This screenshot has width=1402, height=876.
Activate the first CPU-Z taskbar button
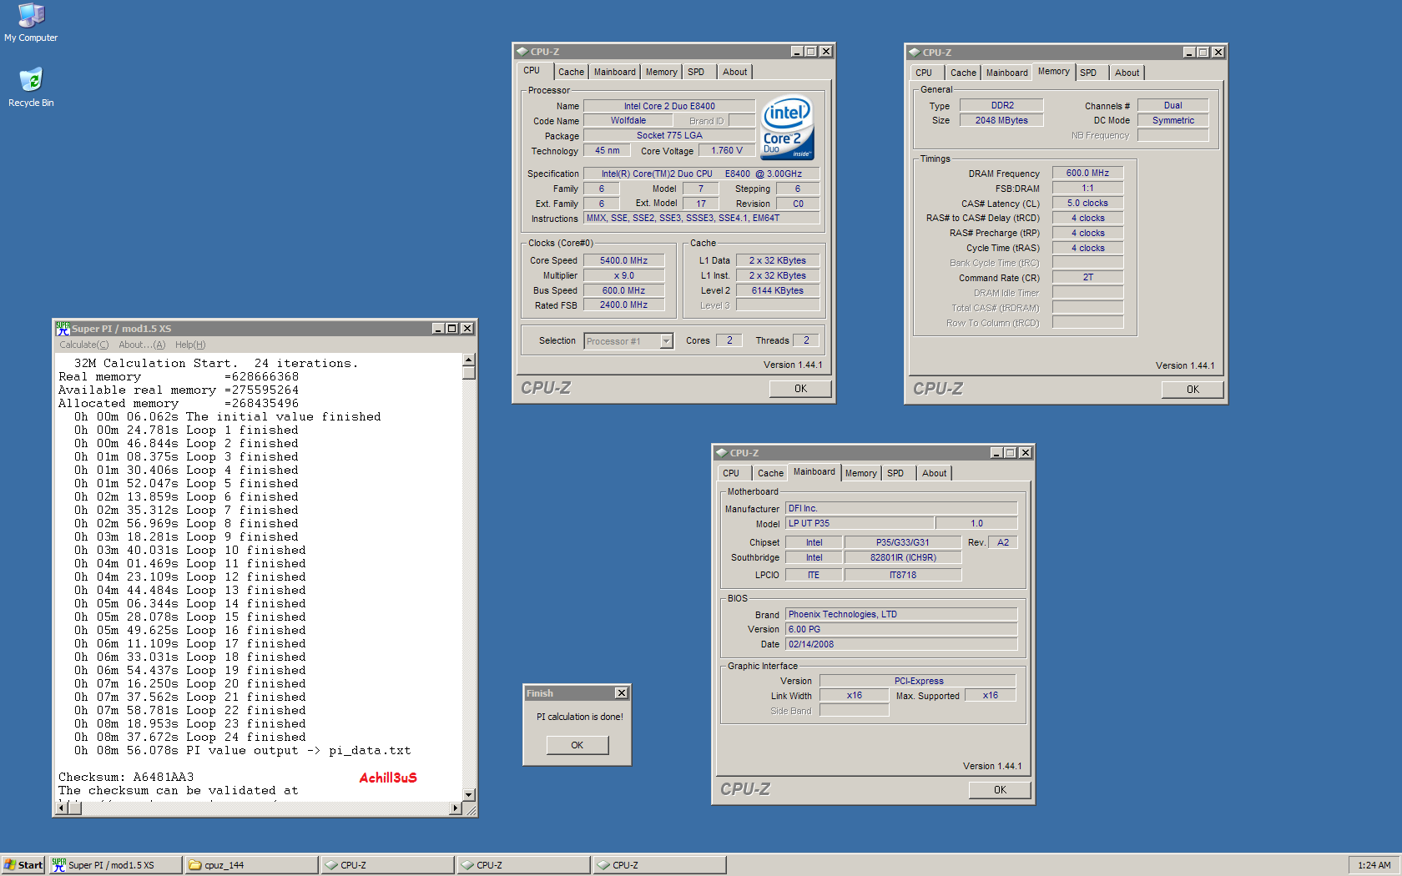point(387,865)
